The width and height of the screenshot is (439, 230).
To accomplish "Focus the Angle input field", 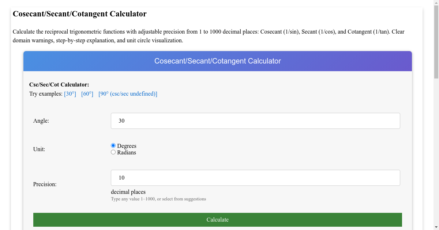I will click(255, 120).
